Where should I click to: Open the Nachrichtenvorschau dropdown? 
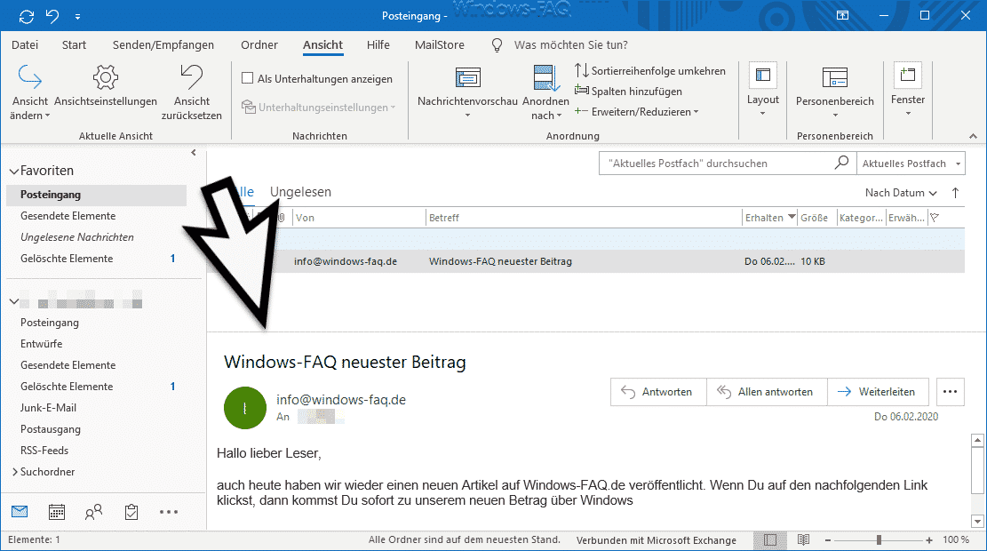coord(467,92)
